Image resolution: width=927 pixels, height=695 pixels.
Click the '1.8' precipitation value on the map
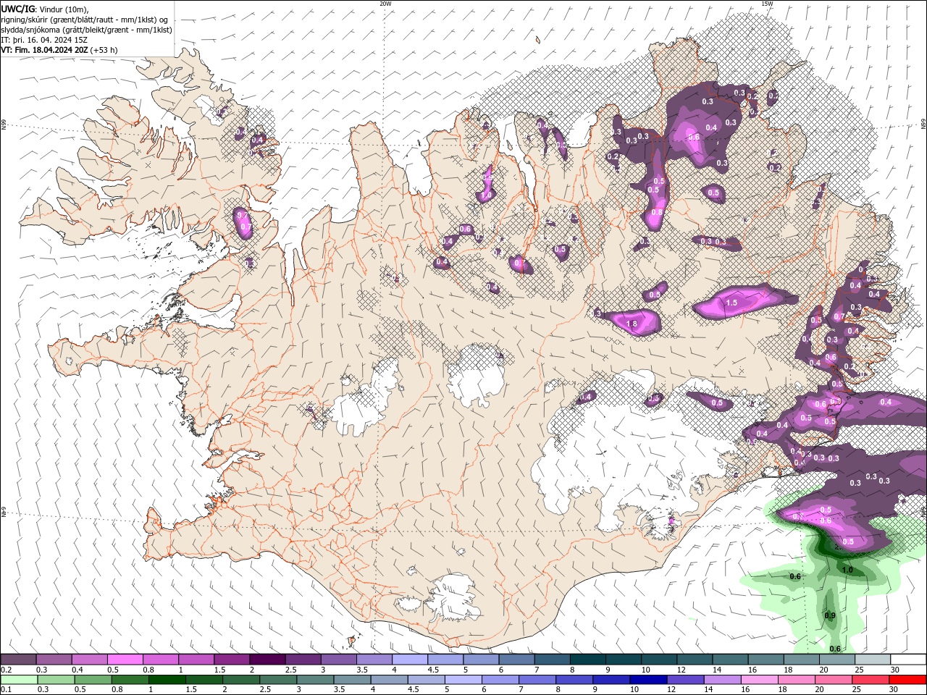[x=632, y=324]
